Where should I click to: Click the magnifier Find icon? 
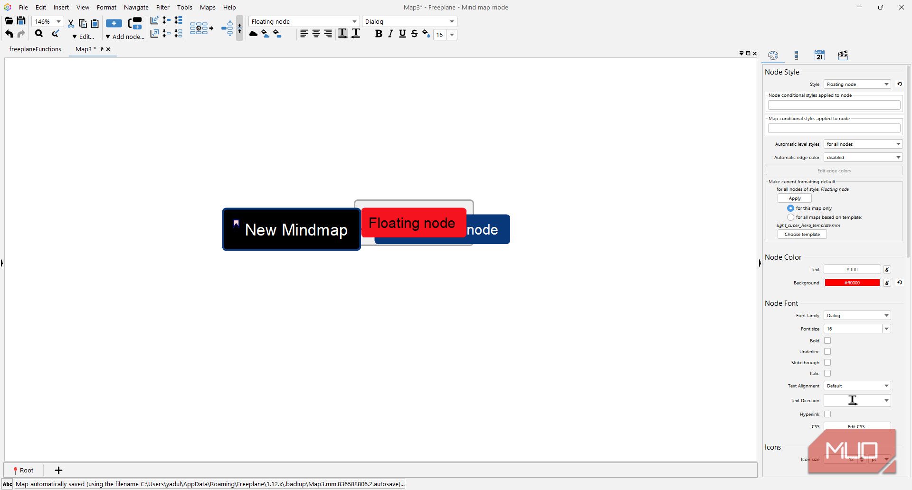pyautogui.click(x=39, y=34)
